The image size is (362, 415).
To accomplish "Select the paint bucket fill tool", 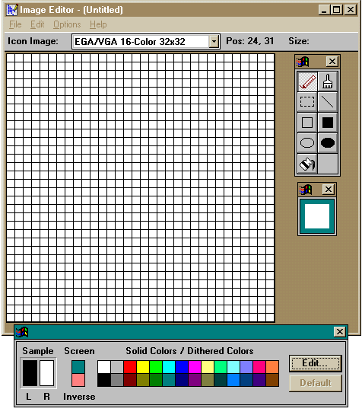I will tap(307, 164).
